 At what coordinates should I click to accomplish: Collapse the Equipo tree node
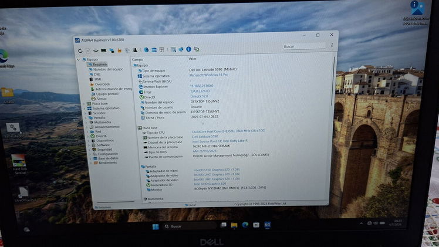(79, 60)
